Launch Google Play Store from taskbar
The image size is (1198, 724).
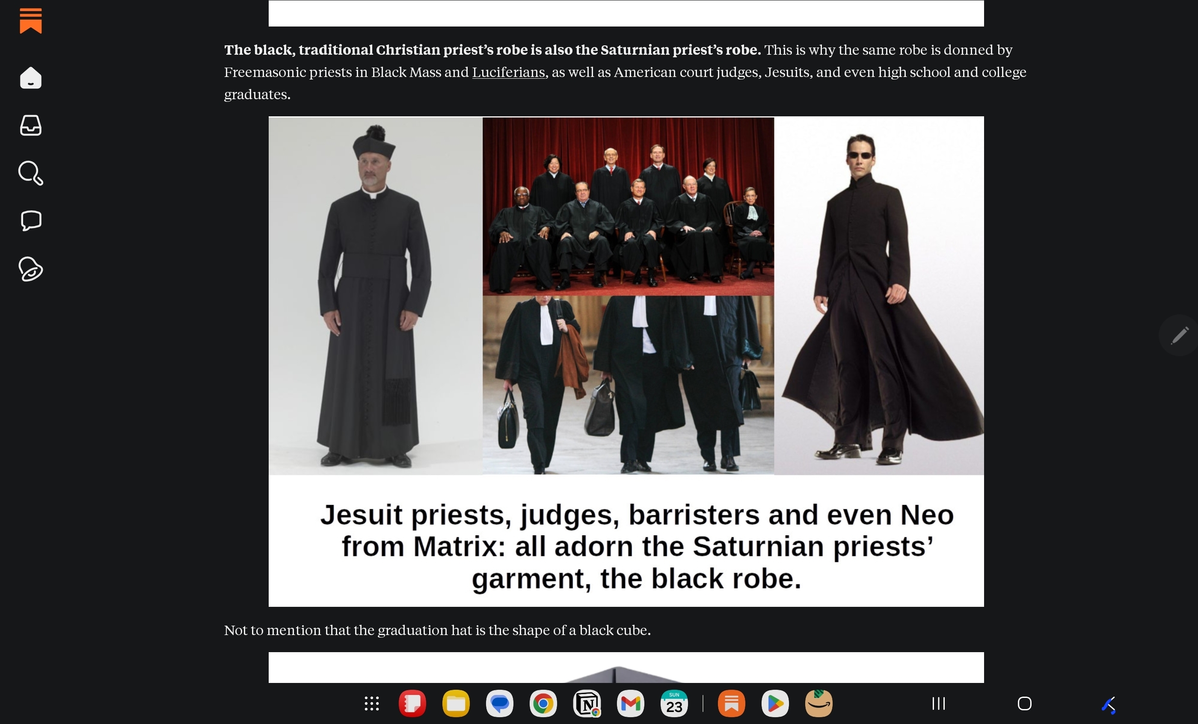775,703
